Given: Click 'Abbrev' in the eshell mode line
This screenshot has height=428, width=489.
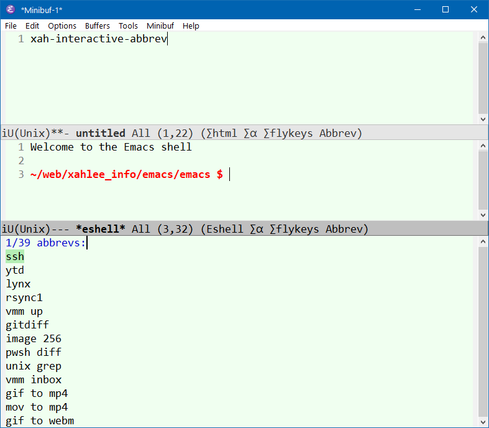Looking at the screenshot, I should click(x=344, y=229).
